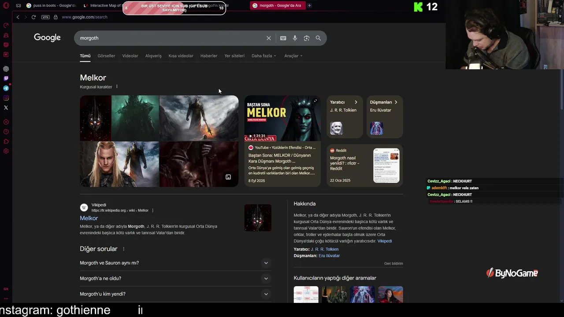Click Geri bildirim feedback link
564x317 pixels.
tap(393, 264)
